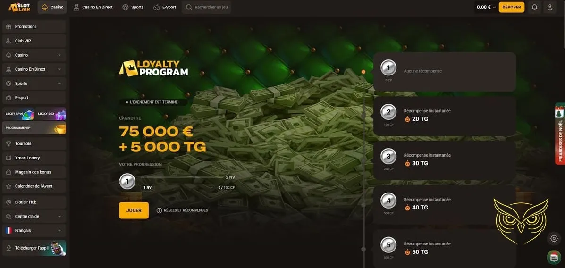Click the yellow Jouer button
The image size is (565, 268).
tap(134, 210)
